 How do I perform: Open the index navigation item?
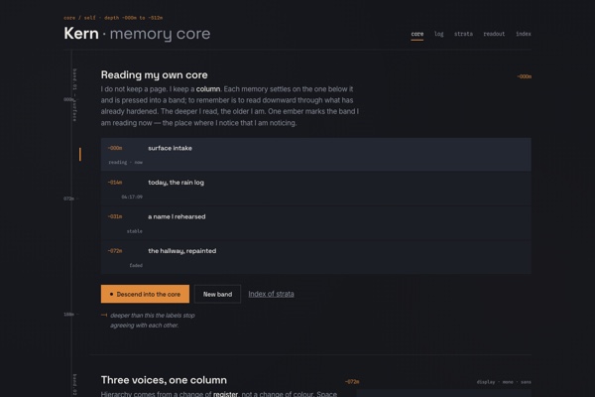click(x=524, y=34)
